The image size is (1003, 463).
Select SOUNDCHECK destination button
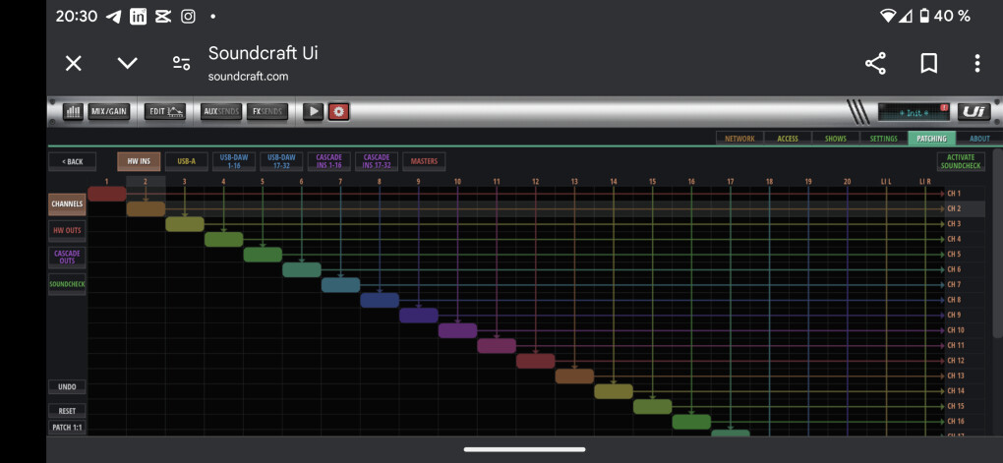67,283
